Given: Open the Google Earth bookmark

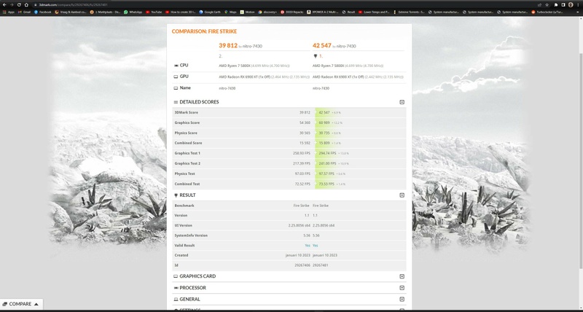Looking at the screenshot, I should 210,12.
